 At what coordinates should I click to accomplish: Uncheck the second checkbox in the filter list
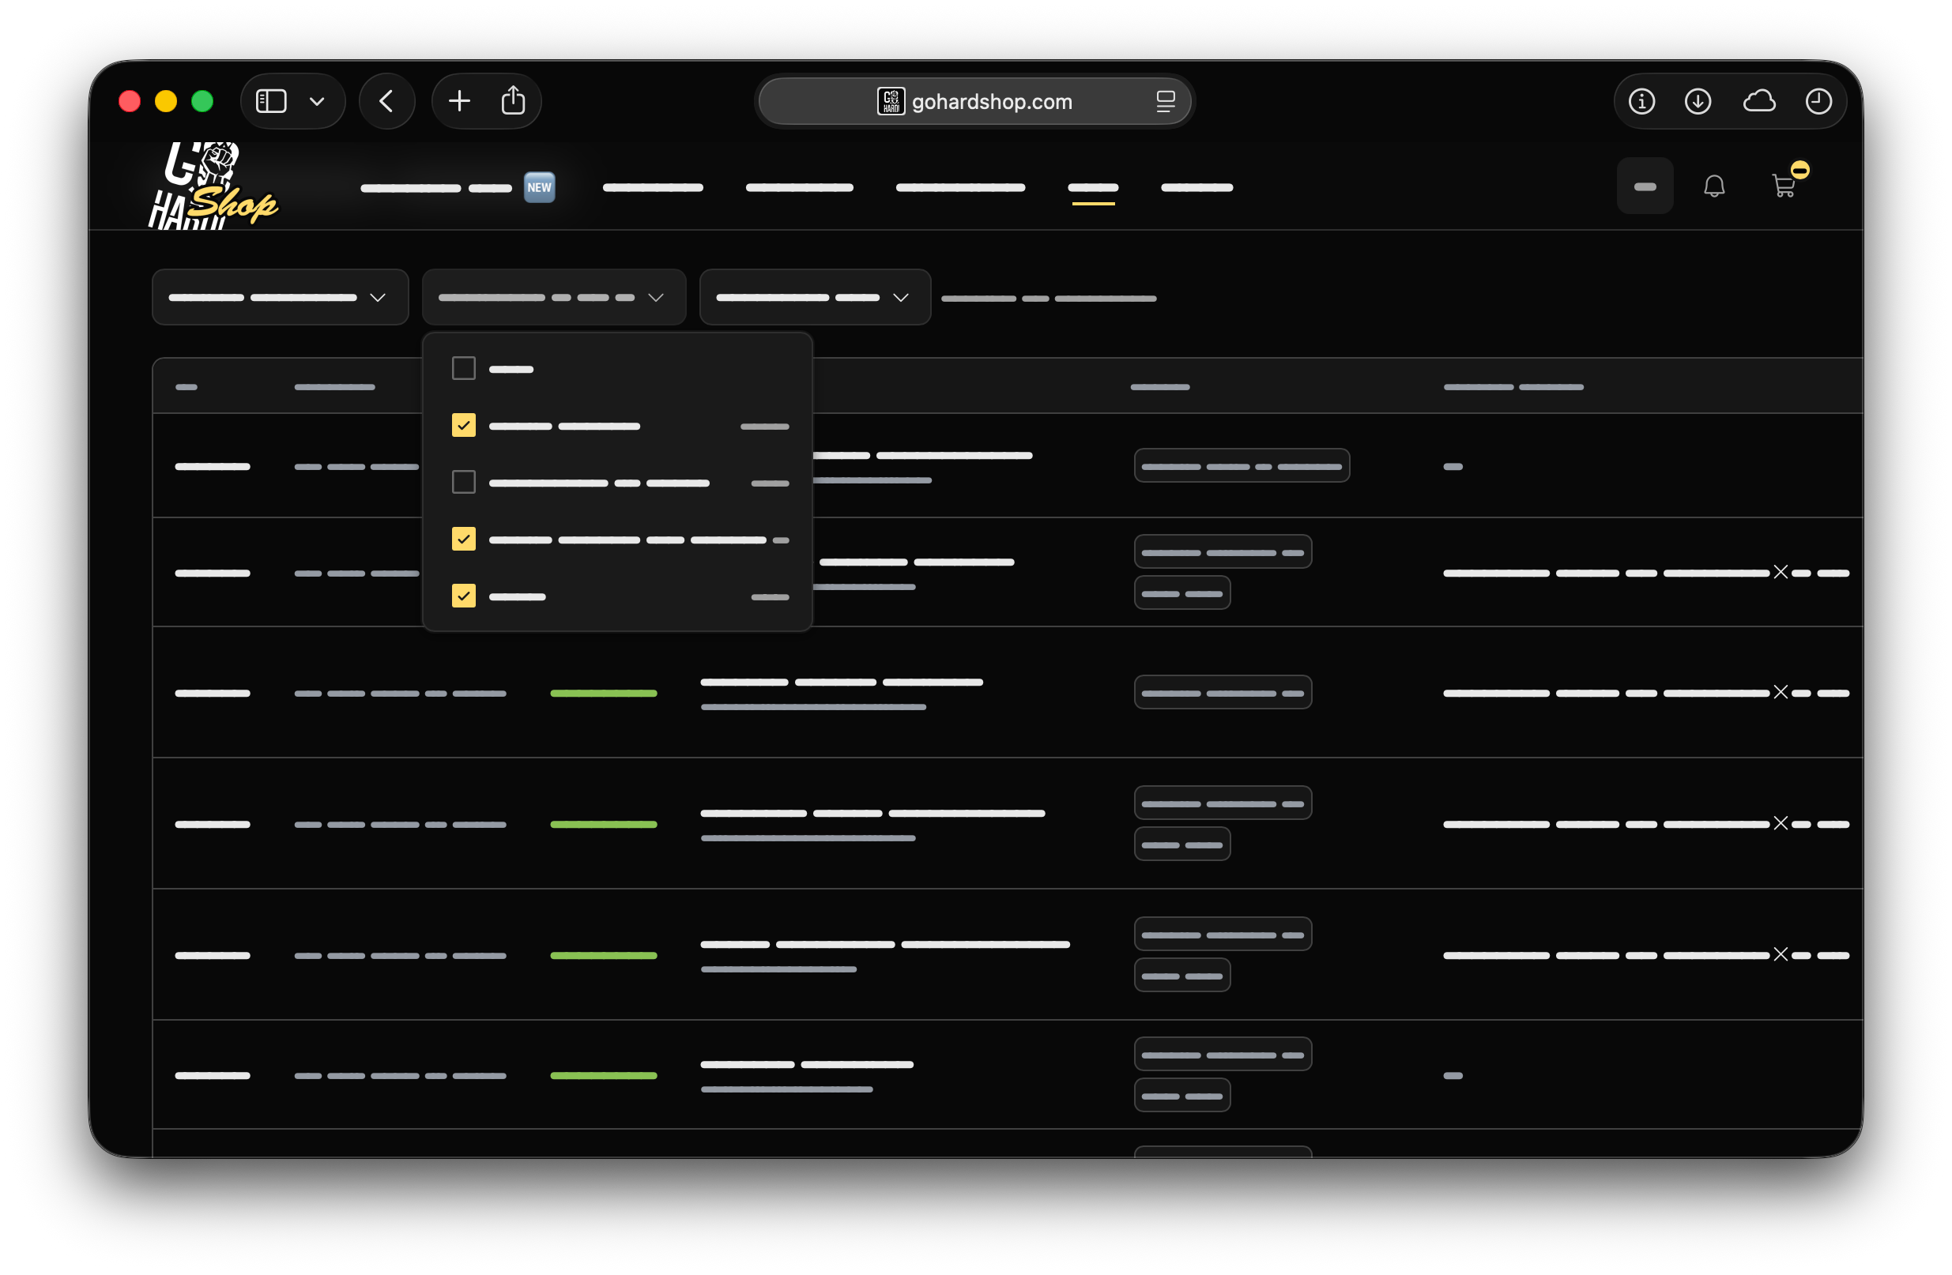[x=463, y=426]
